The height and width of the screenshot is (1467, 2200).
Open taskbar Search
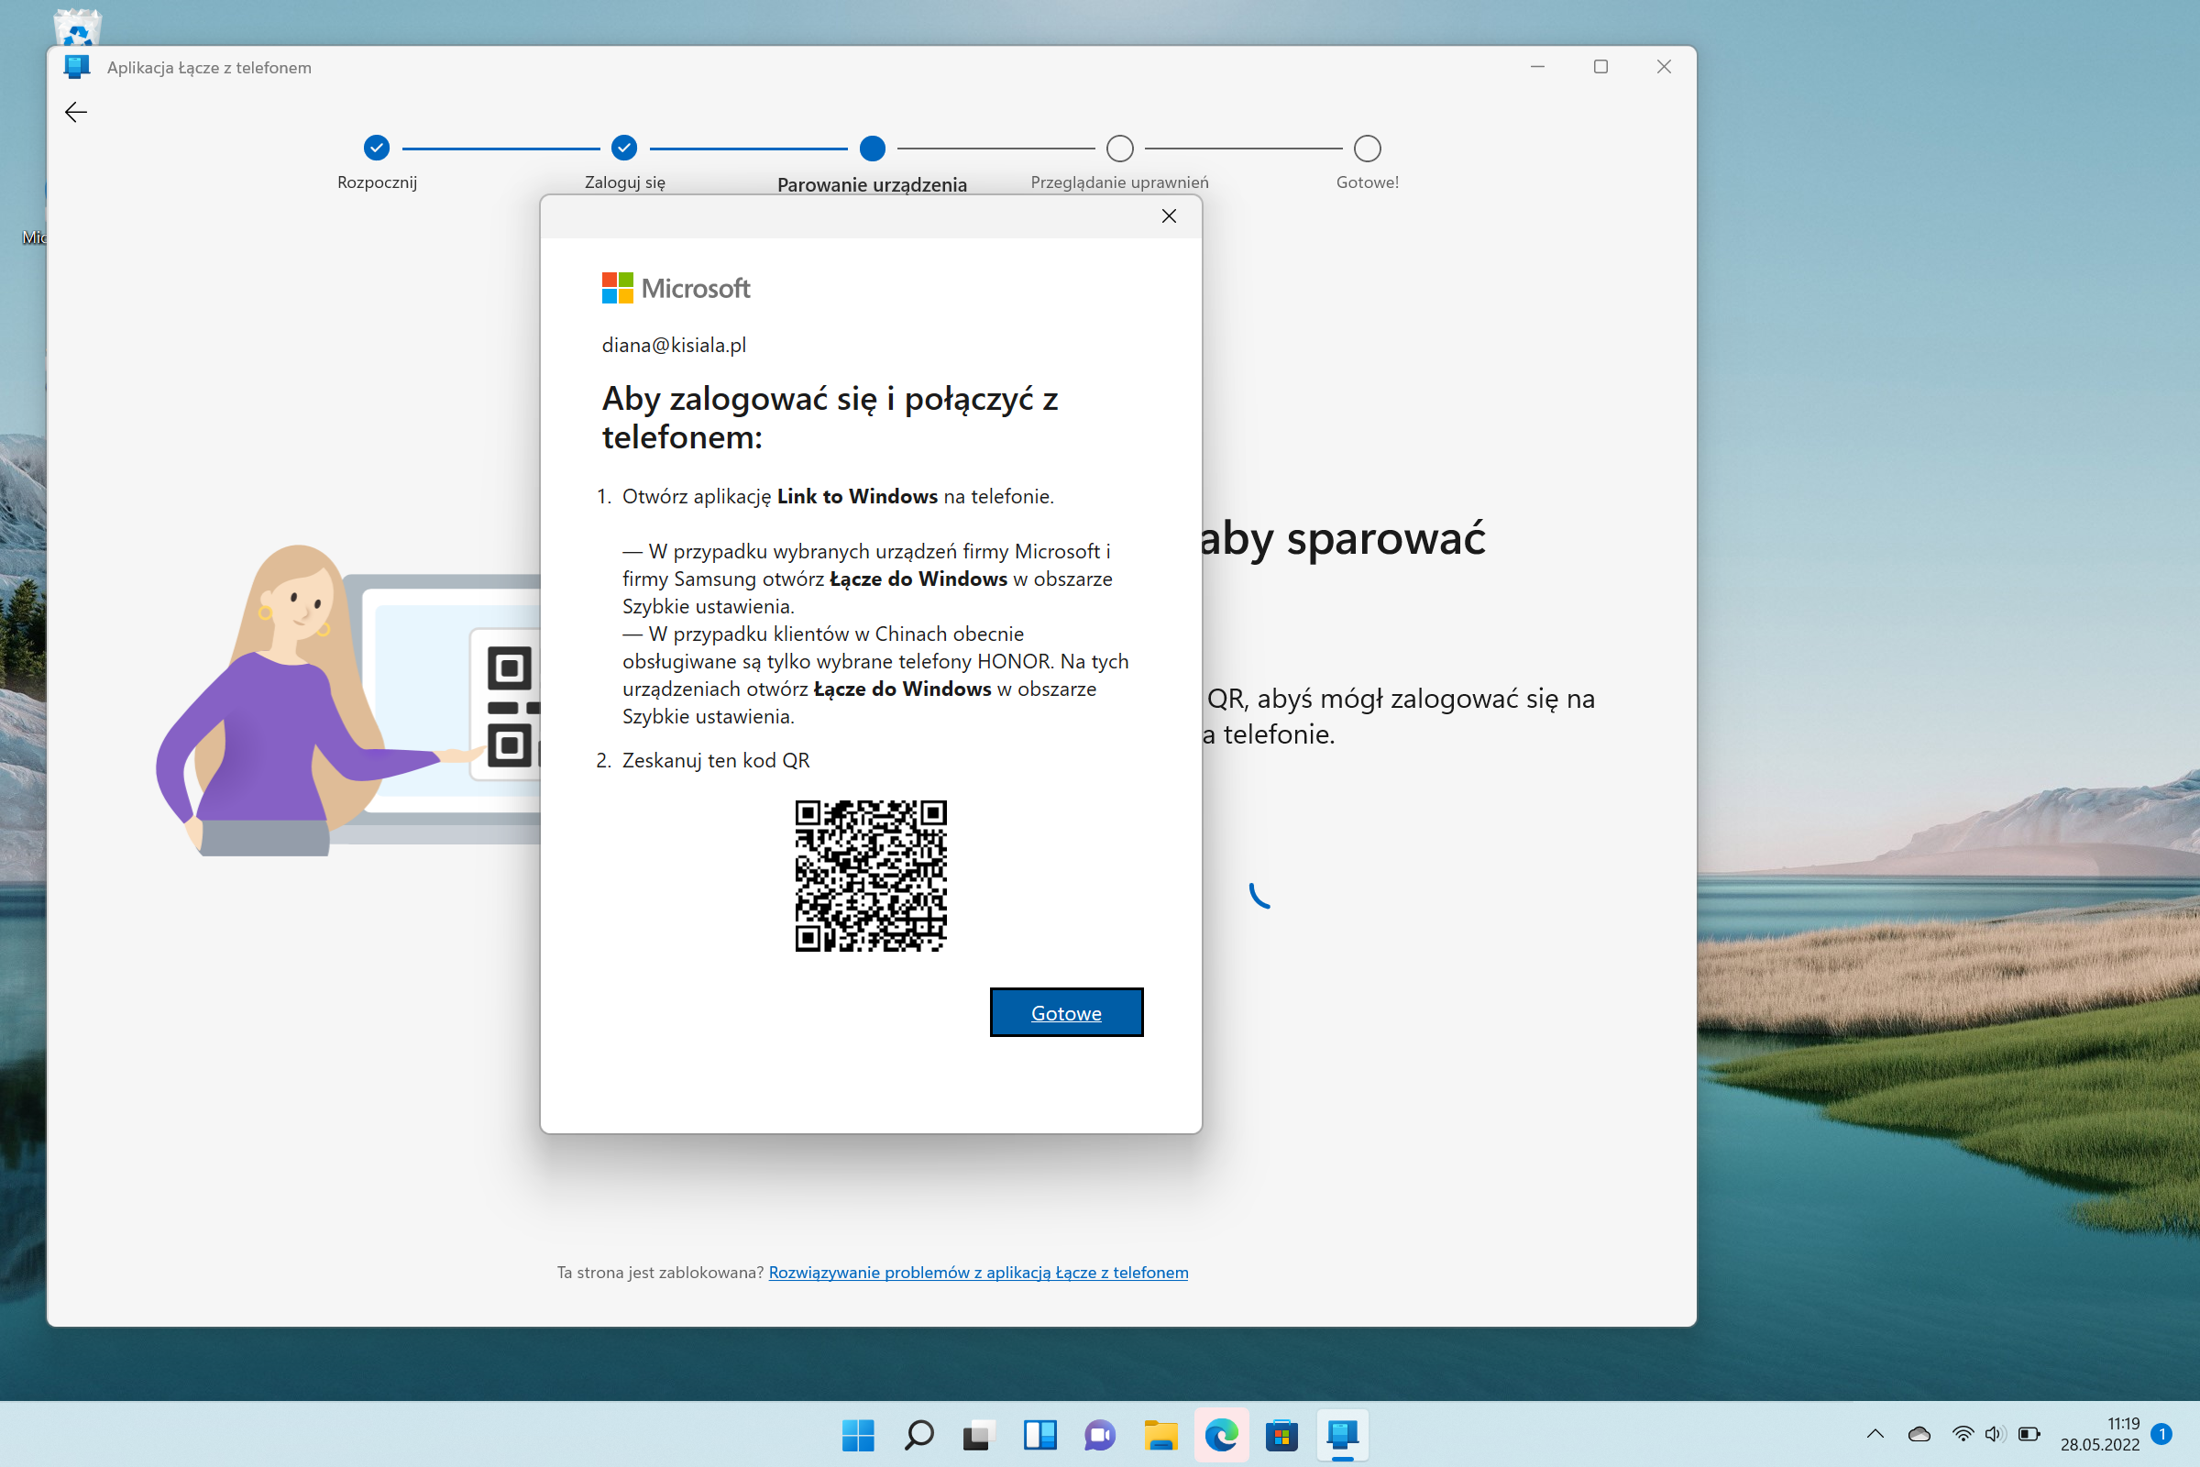[918, 1434]
